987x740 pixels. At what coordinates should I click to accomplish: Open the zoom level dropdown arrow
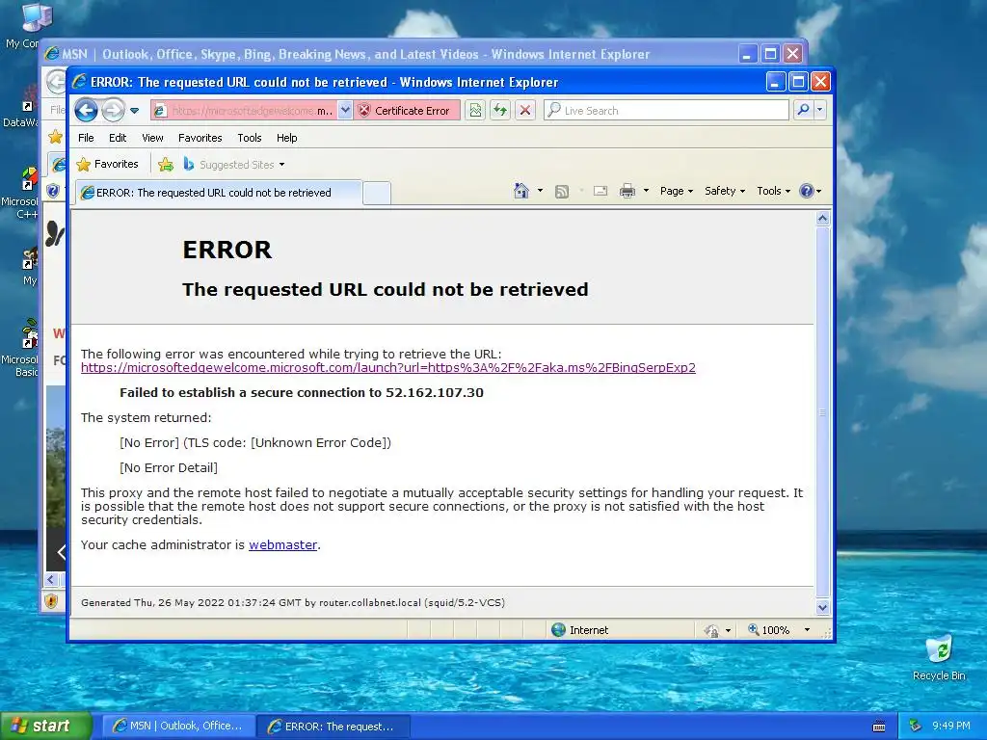click(807, 630)
